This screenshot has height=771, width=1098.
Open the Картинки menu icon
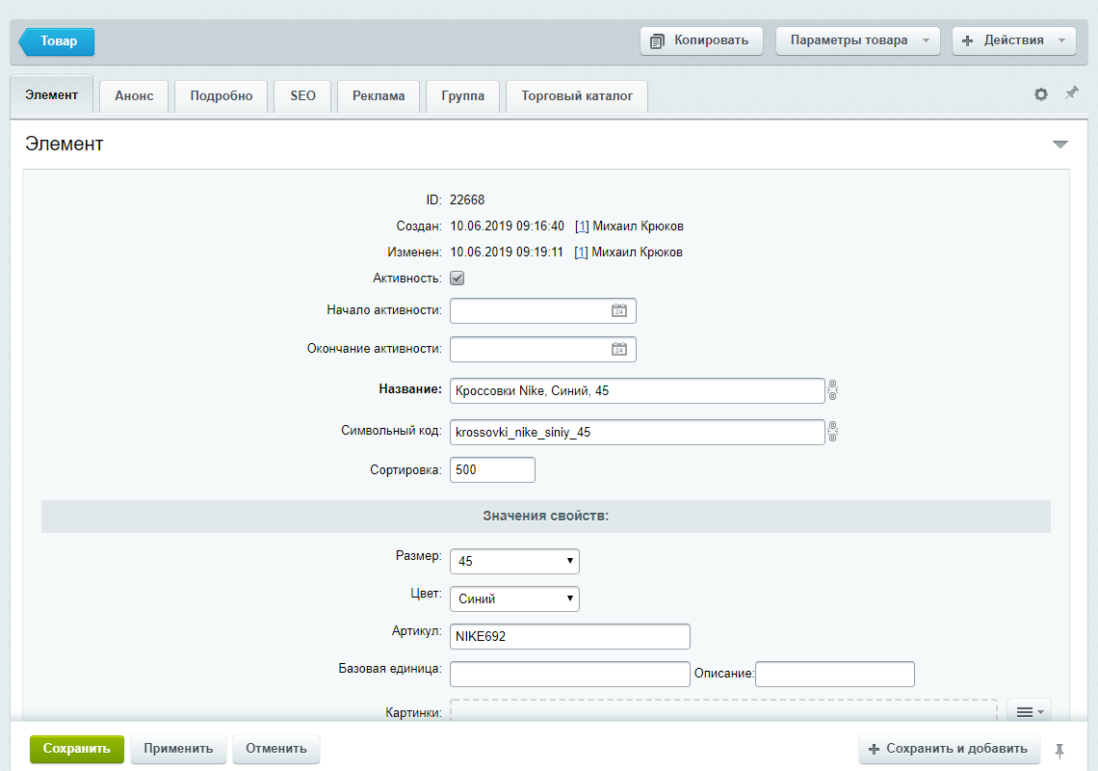(1029, 712)
